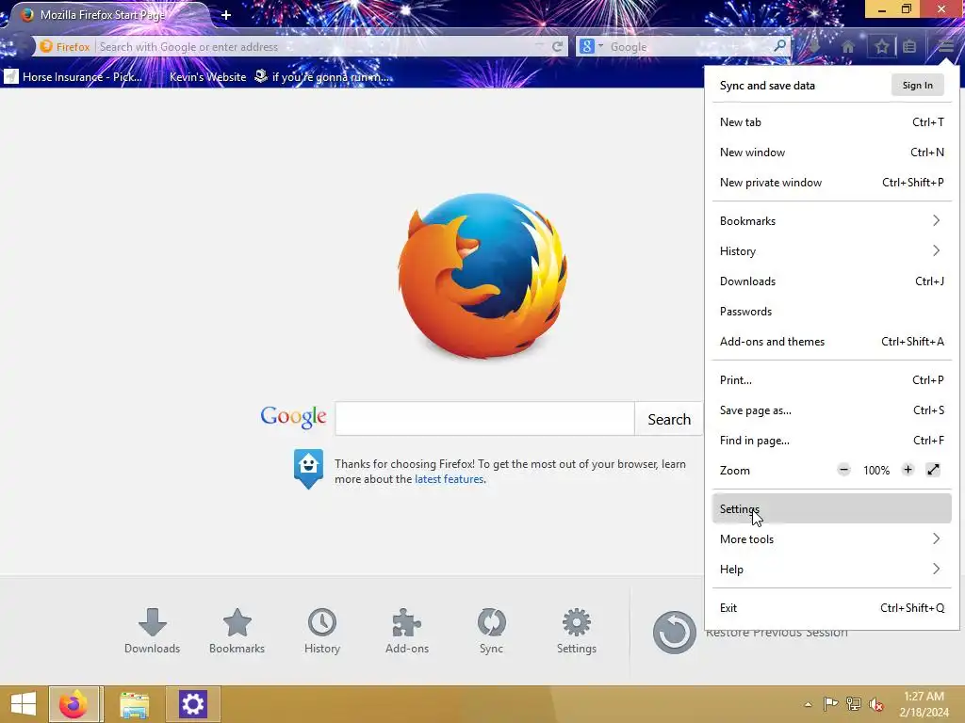This screenshot has width=965, height=723.
Task: Choose Save page as... menu item
Action: tap(831, 410)
